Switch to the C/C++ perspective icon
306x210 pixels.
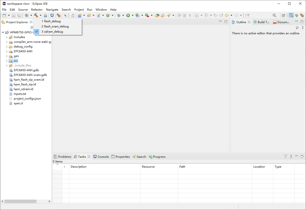291,15
